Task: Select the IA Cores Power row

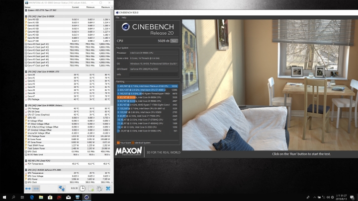Action: pyautogui.click(x=67, y=139)
